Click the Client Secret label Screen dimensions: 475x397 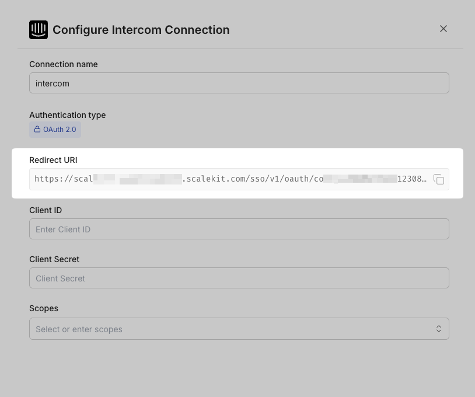click(x=54, y=259)
